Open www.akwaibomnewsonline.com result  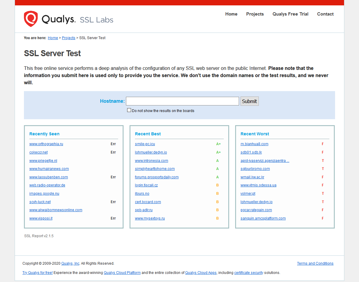coord(56,210)
